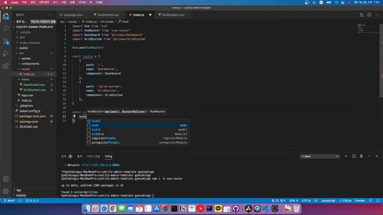Screen dimensions: 383x215
Task: Open the Code menu in menu bar
Action: click(14, 2)
